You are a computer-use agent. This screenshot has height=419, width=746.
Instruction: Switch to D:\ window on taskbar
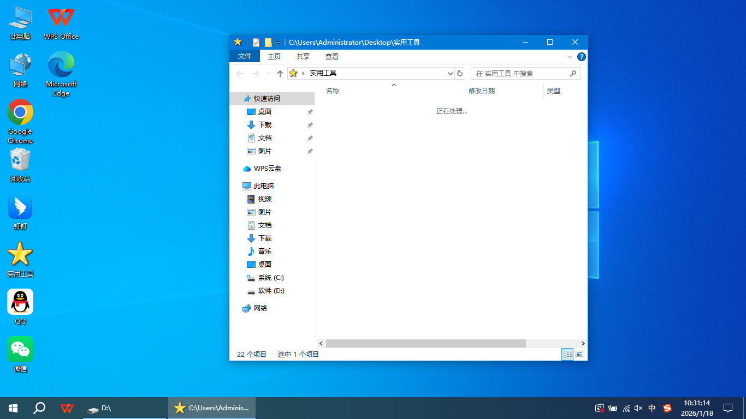coord(125,408)
